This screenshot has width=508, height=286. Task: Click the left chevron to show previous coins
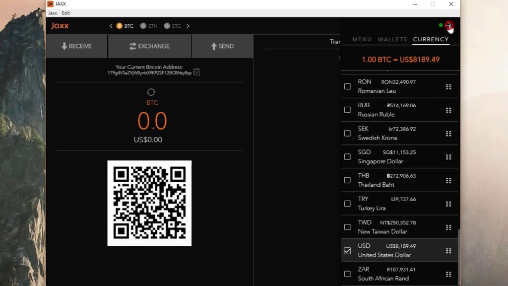pos(111,26)
